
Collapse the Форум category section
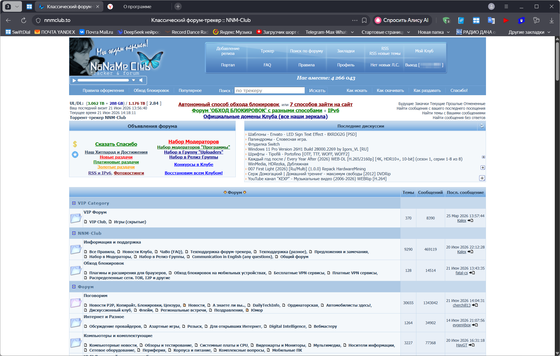74,287
